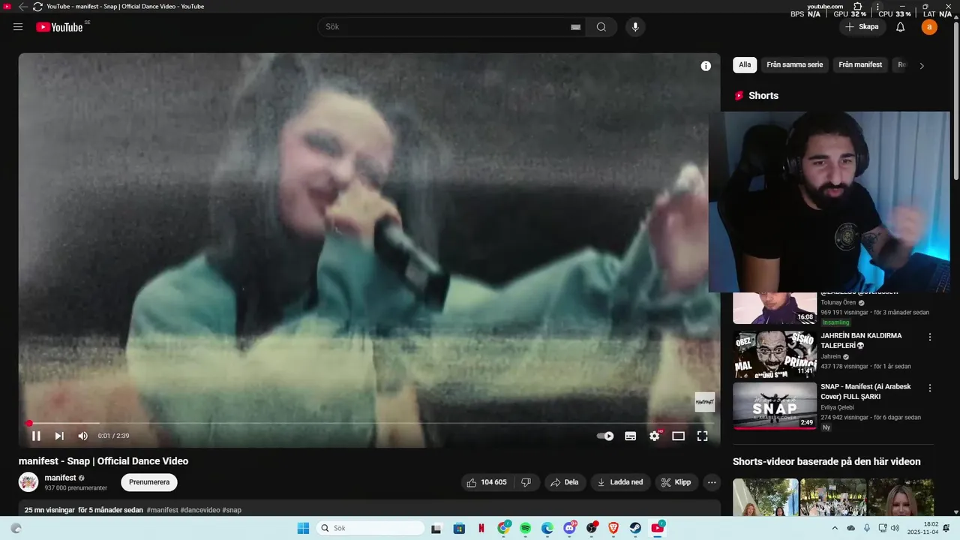Open the player settings gear
The image size is (960, 540).
click(655, 436)
